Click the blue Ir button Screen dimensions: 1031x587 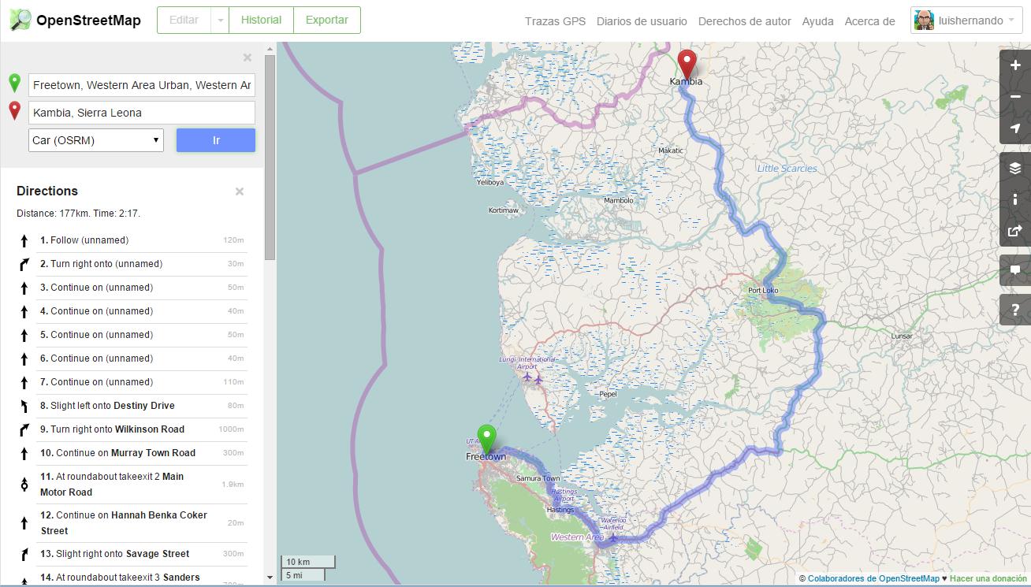click(x=216, y=140)
